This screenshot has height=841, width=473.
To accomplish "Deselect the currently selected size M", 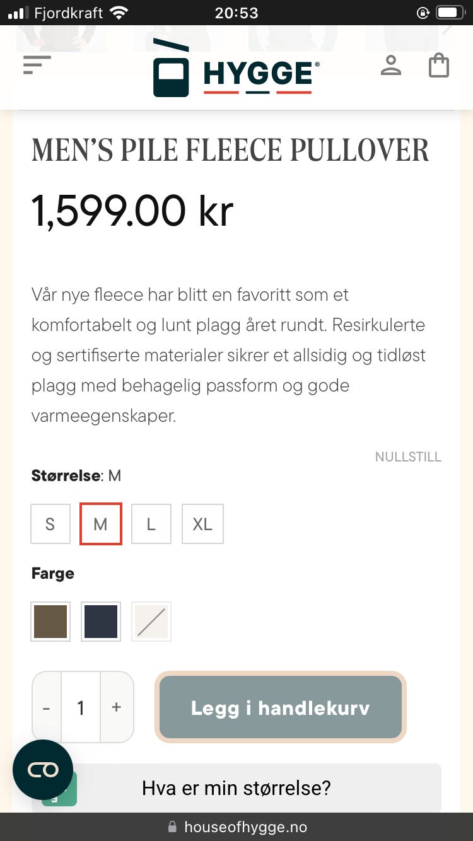I will 100,524.
